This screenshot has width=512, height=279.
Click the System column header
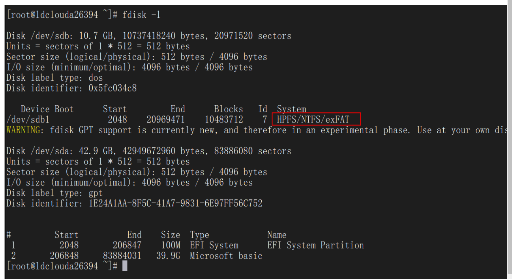coord(291,109)
